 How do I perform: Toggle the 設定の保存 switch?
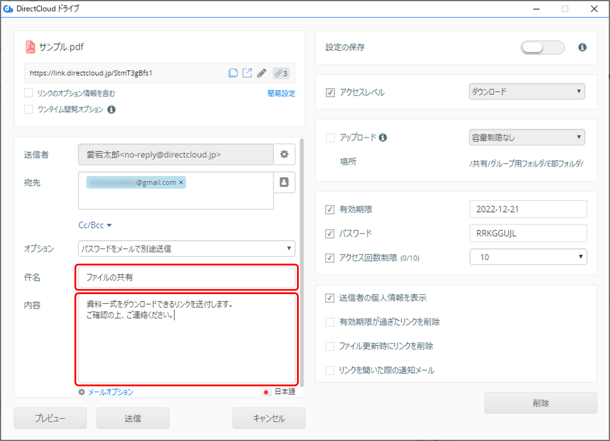(542, 48)
